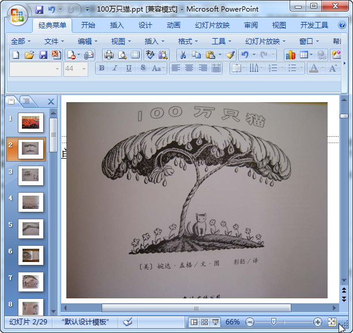
Task: Click the zoom slider handle
Action: tap(273, 322)
